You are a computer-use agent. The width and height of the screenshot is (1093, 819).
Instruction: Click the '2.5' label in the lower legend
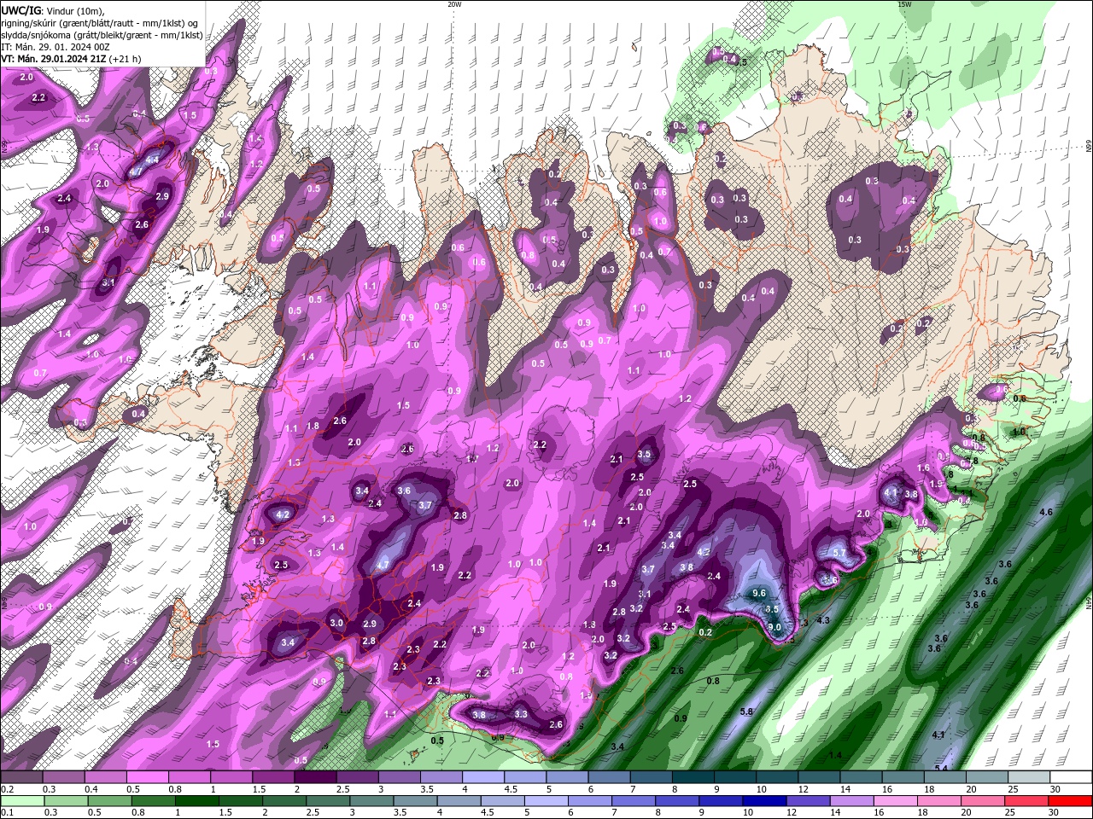click(x=313, y=813)
